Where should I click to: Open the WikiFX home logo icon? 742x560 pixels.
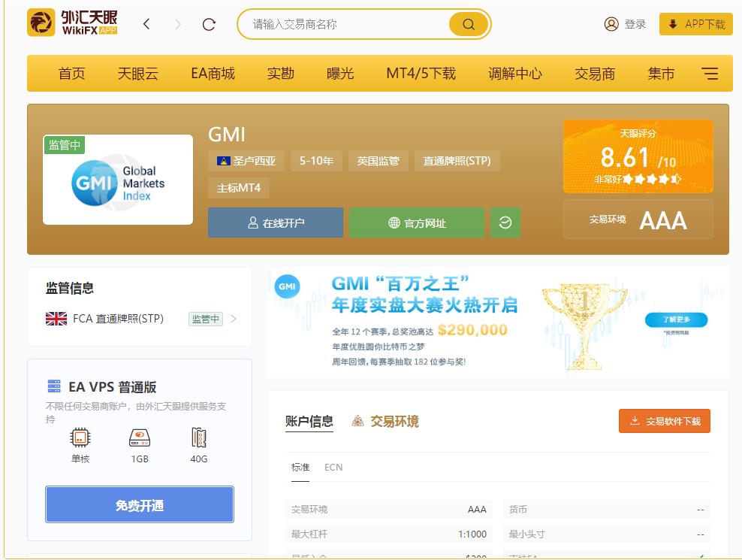click(x=41, y=23)
